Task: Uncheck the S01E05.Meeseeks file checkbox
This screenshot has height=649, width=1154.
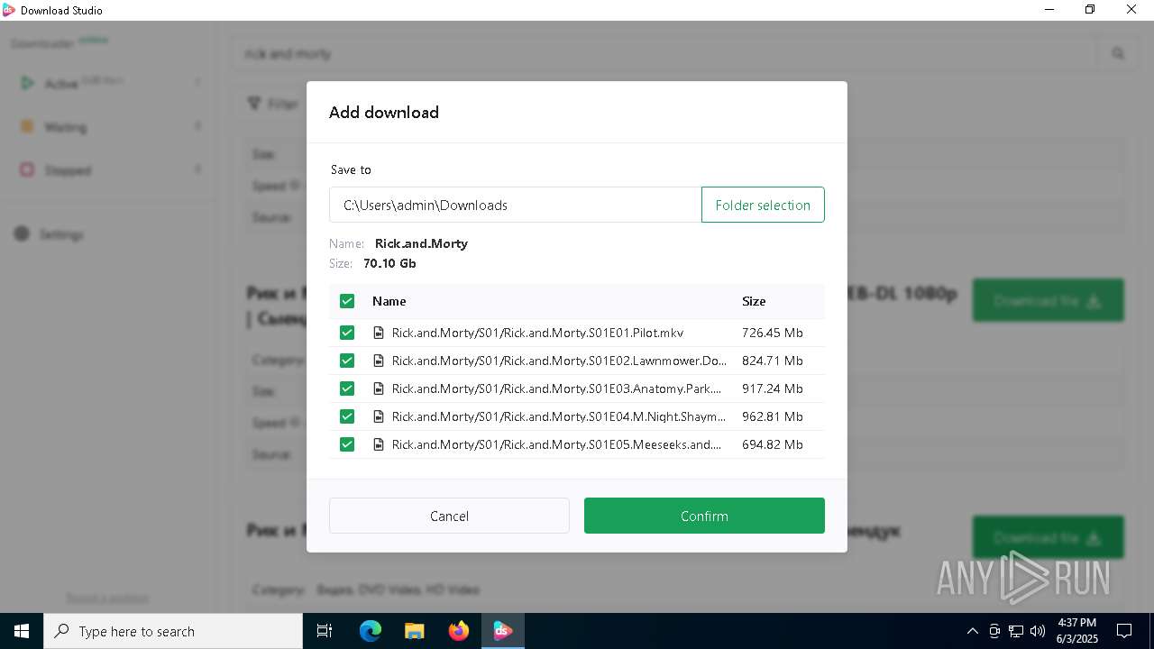Action: [x=347, y=444]
